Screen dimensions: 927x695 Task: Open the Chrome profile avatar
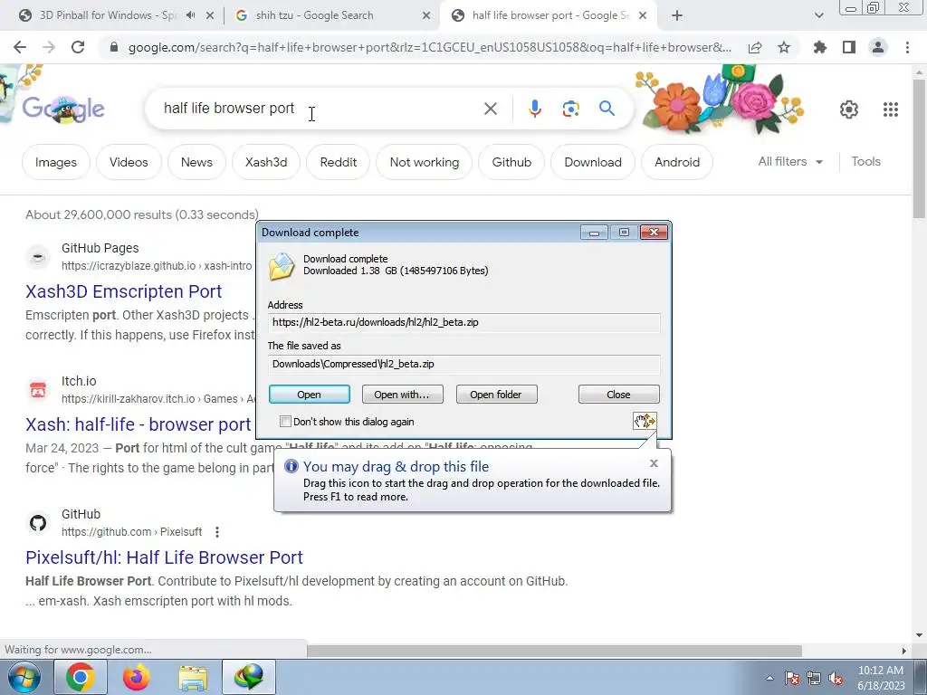tap(878, 47)
